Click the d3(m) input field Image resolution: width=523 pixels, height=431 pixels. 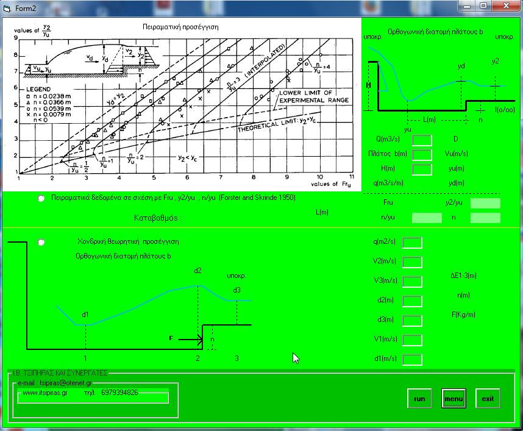click(412, 321)
